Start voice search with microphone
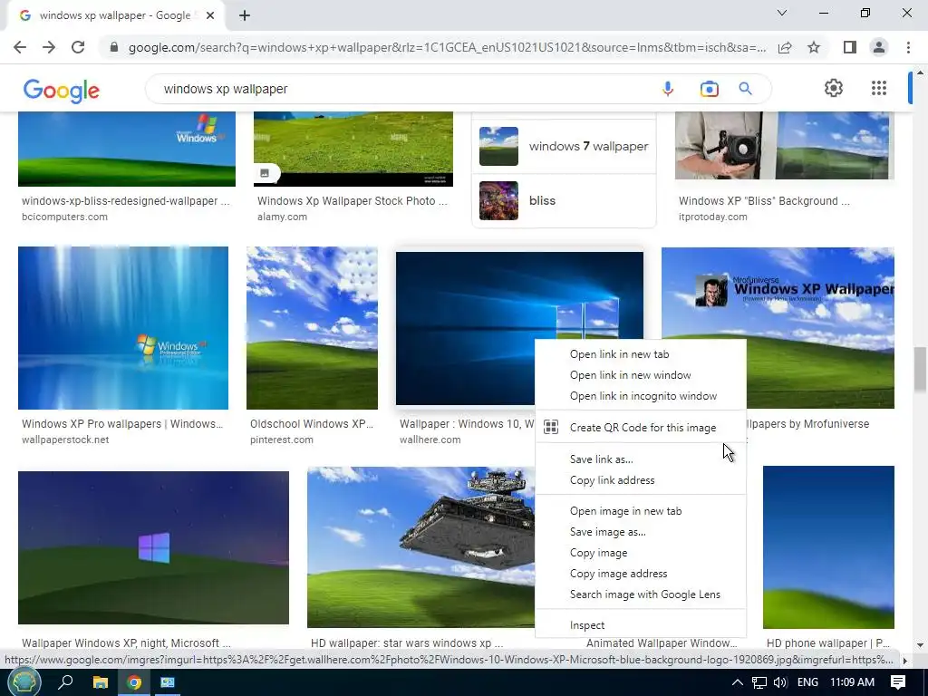Viewport: 928px width, 696px height. pos(668,89)
